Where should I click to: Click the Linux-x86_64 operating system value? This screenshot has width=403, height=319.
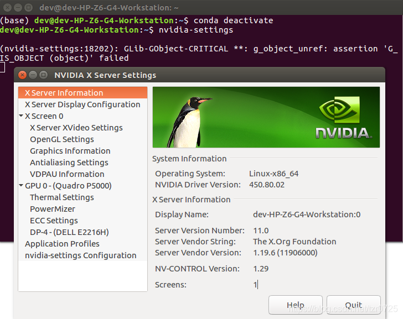[273, 174]
